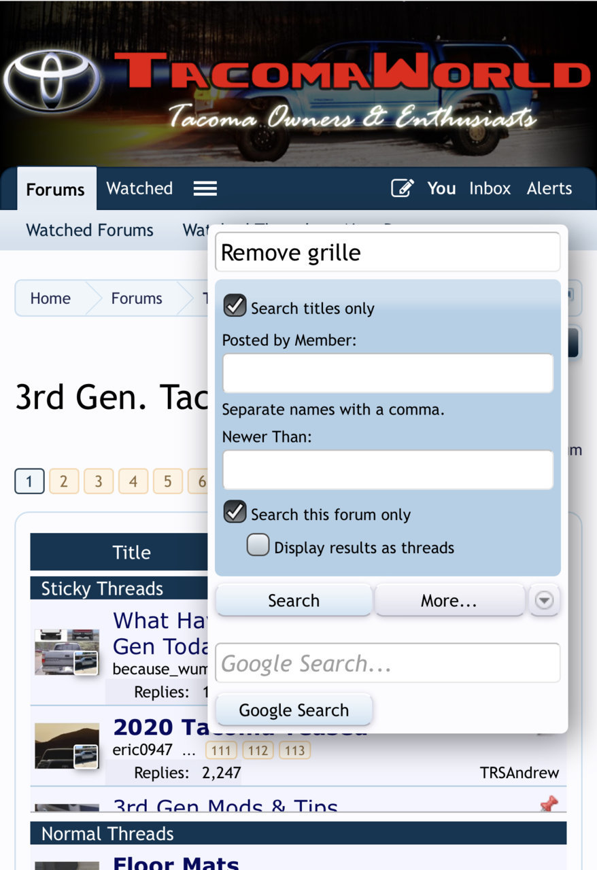Open the Inbox menu item
The height and width of the screenshot is (870, 597).
pos(490,188)
